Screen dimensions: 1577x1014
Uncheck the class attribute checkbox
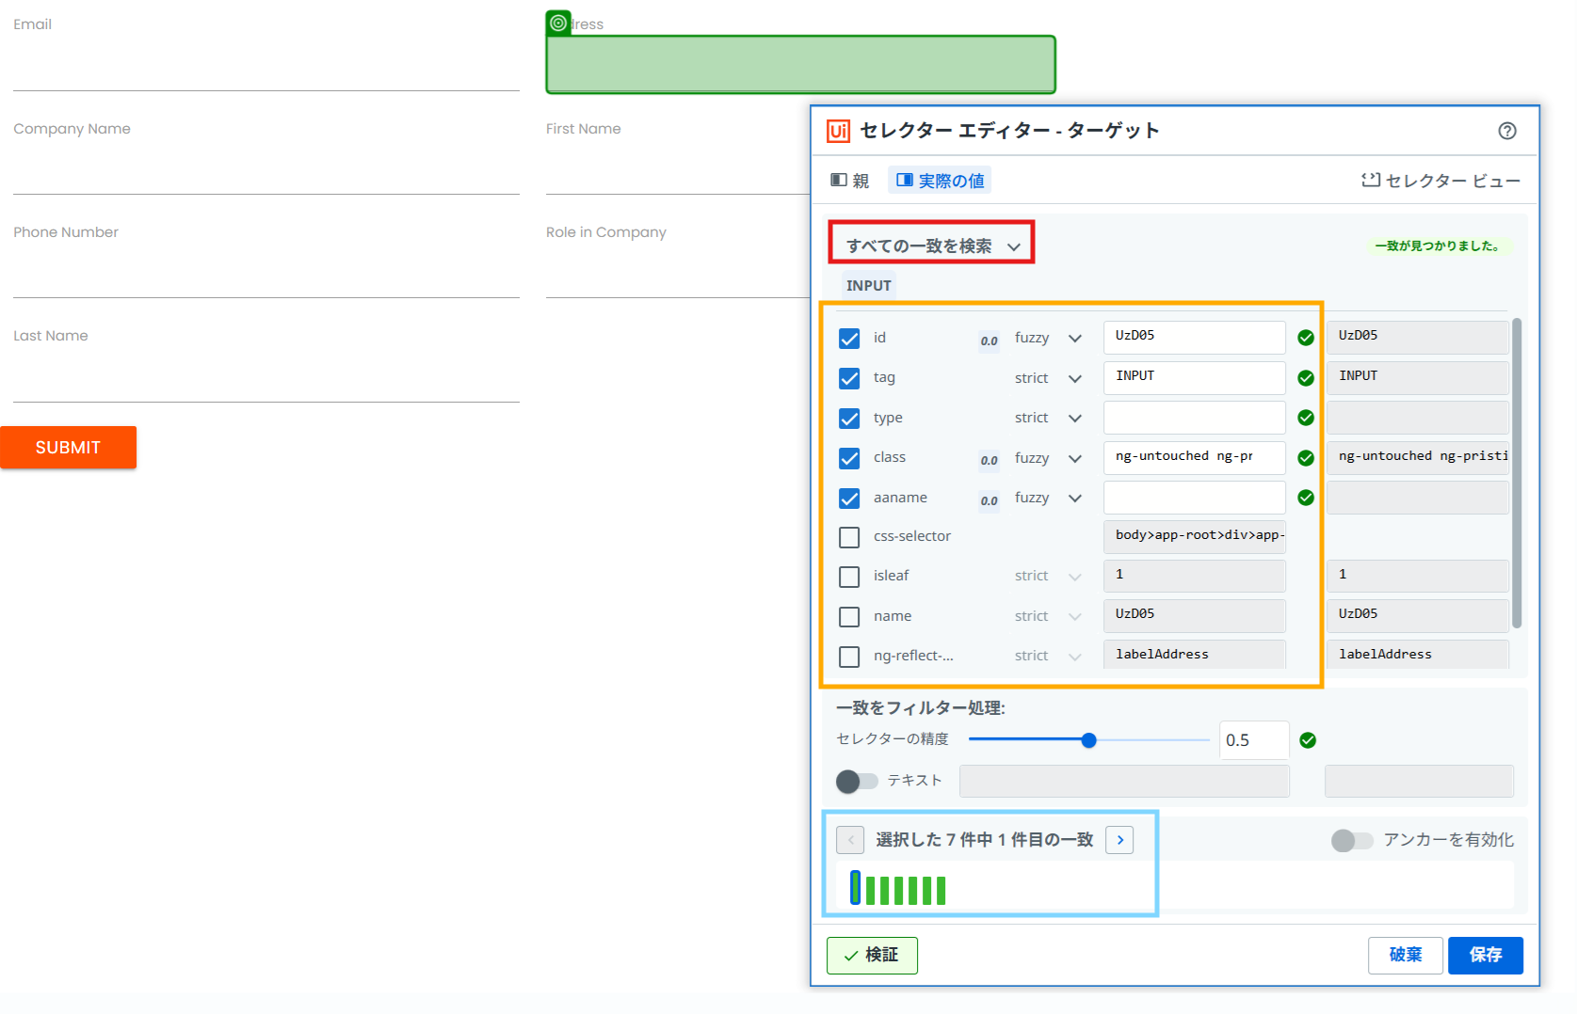(849, 458)
